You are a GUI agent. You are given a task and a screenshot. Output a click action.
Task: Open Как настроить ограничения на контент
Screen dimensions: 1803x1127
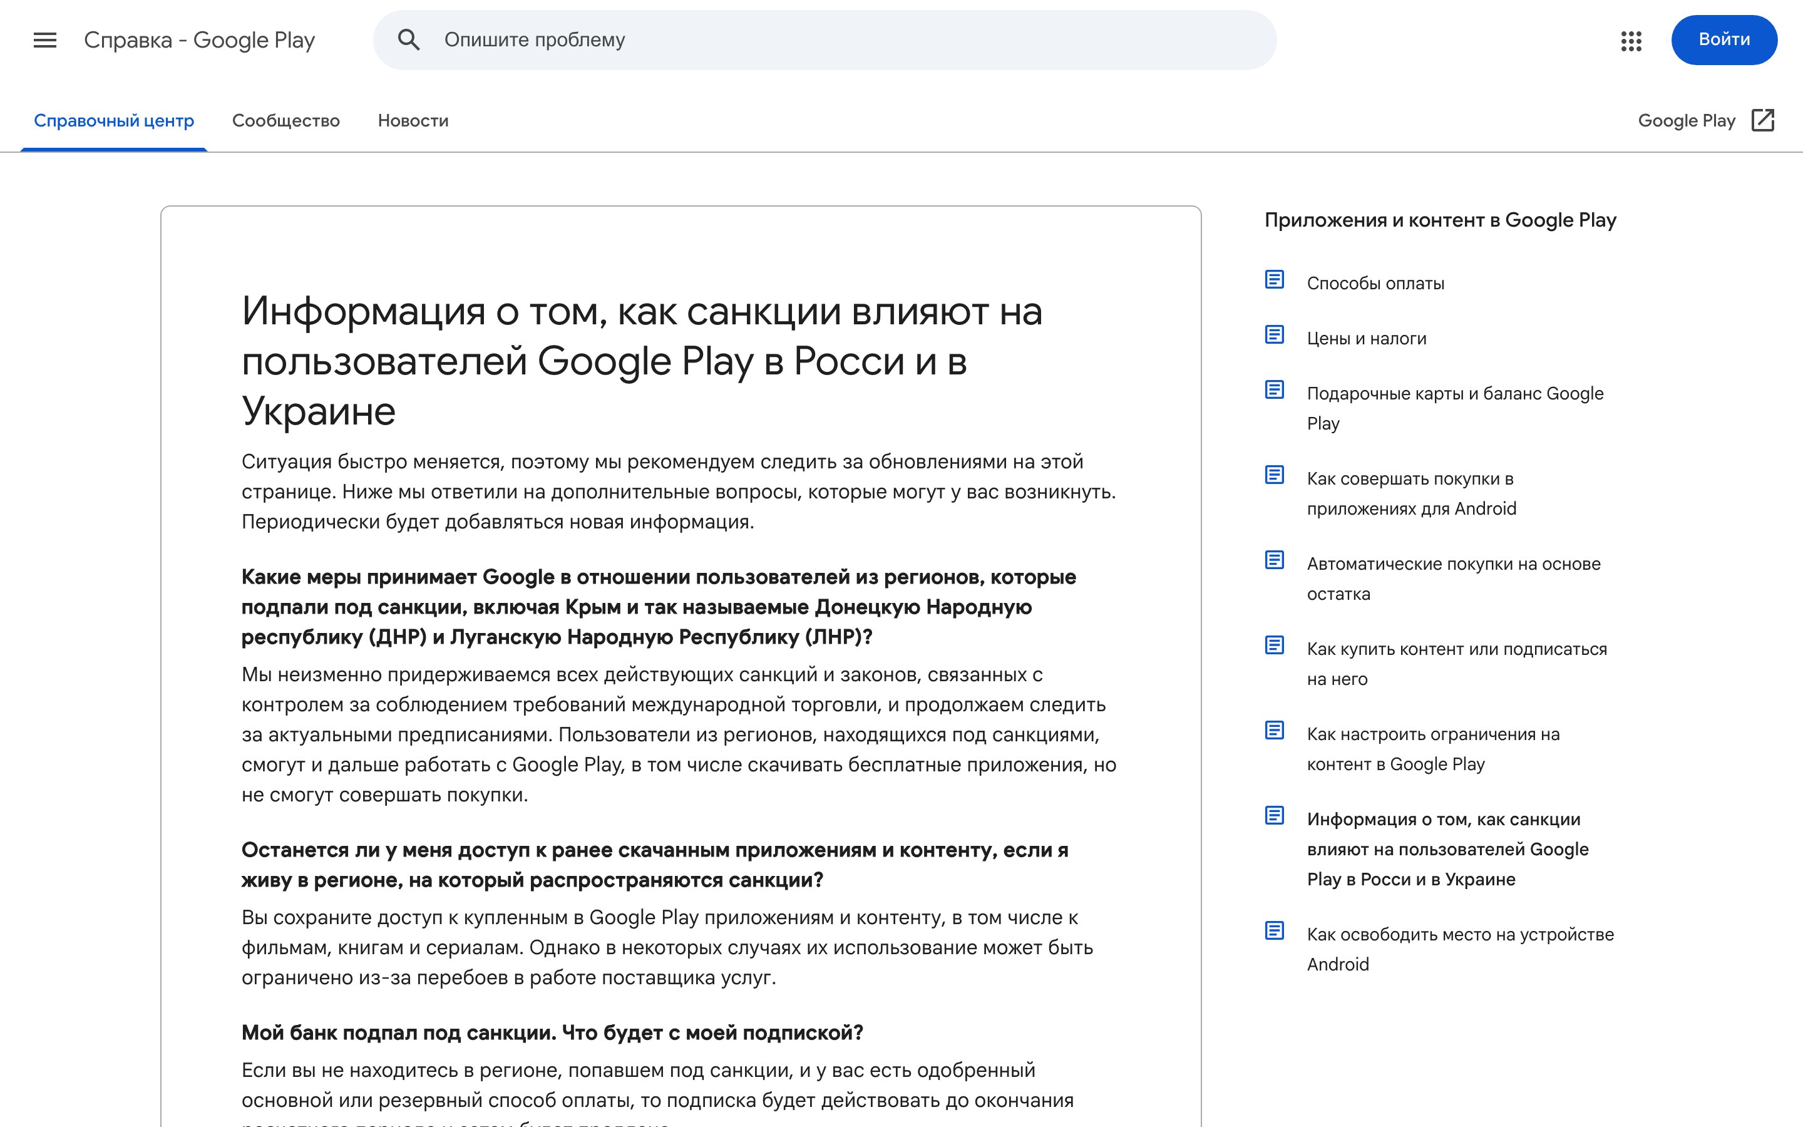point(1434,749)
